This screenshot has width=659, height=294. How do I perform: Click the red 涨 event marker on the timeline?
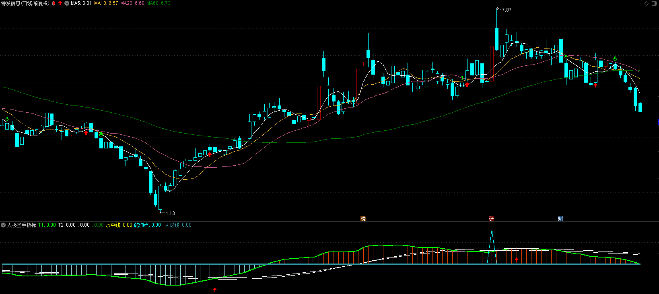pyautogui.click(x=491, y=219)
